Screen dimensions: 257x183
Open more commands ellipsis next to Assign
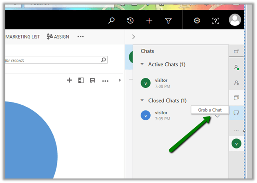point(81,37)
